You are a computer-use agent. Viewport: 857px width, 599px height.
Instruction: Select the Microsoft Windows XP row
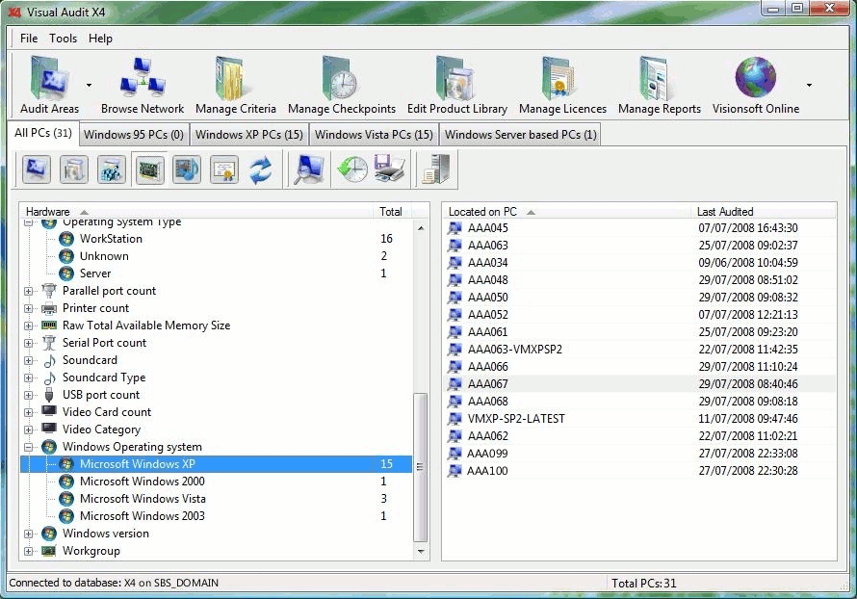[217, 464]
